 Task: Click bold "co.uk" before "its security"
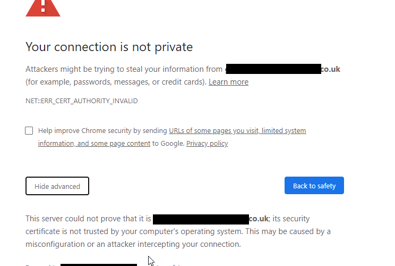pyautogui.click(x=259, y=219)
